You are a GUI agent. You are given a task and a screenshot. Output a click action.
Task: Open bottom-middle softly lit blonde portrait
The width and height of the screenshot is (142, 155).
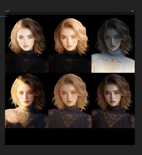click(70, 100)
